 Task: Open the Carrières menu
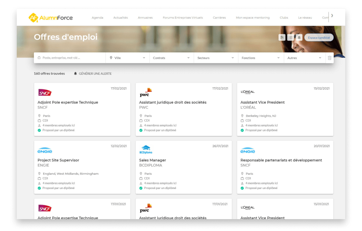click(x=219, y=18)
